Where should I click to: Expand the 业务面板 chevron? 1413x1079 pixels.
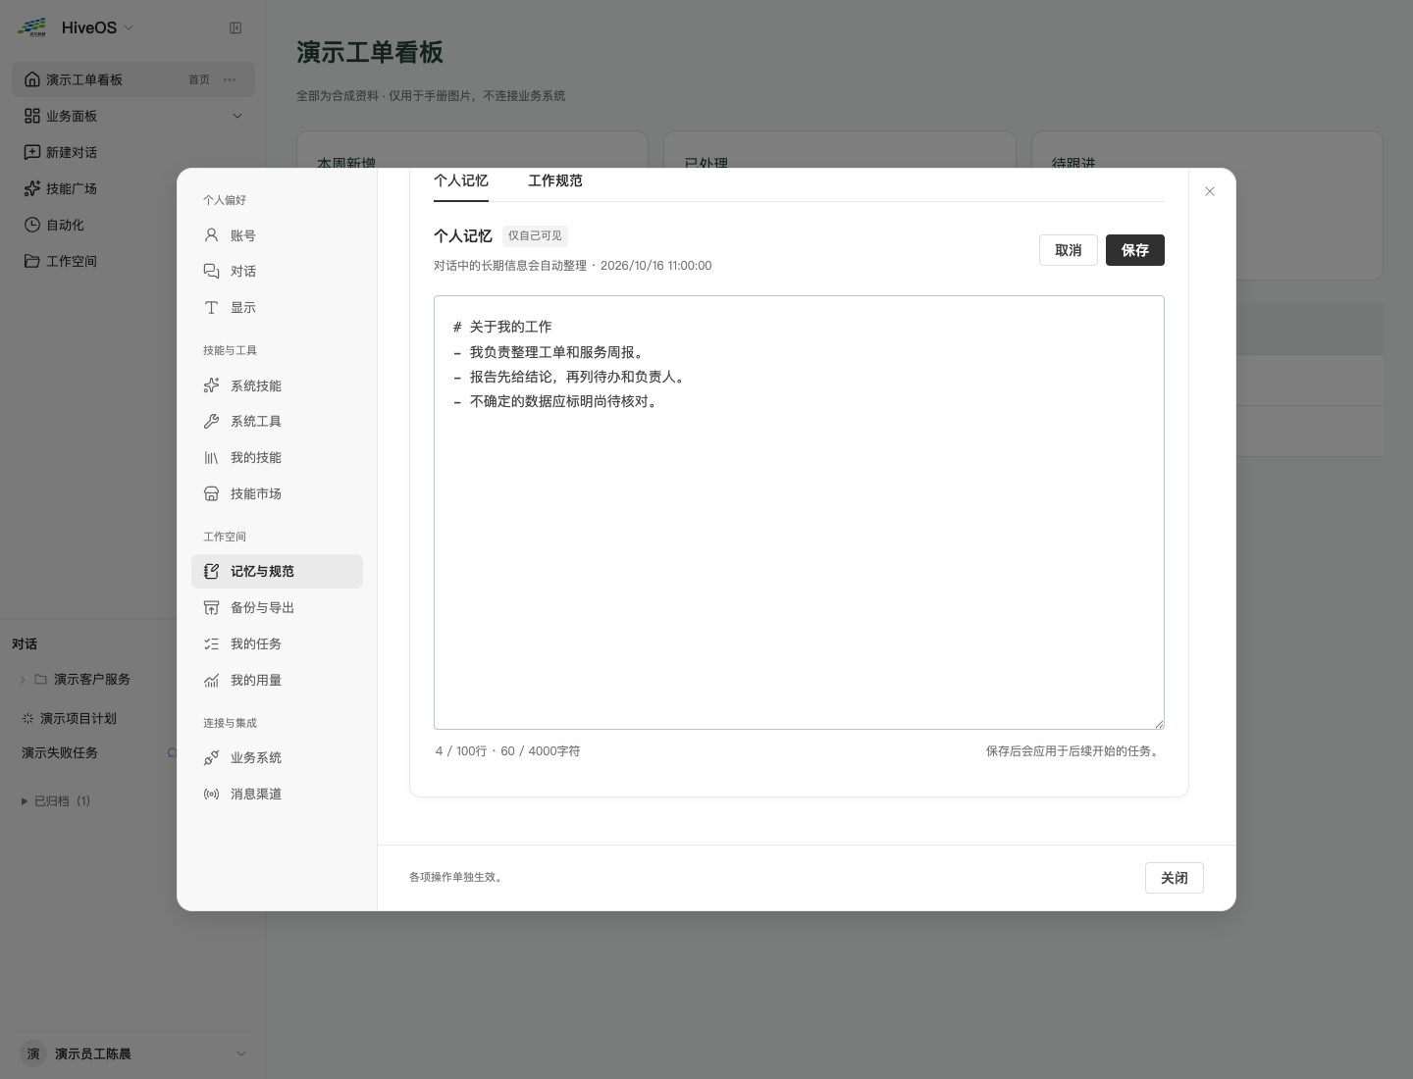pyautogui.click(x=236, y=116)
